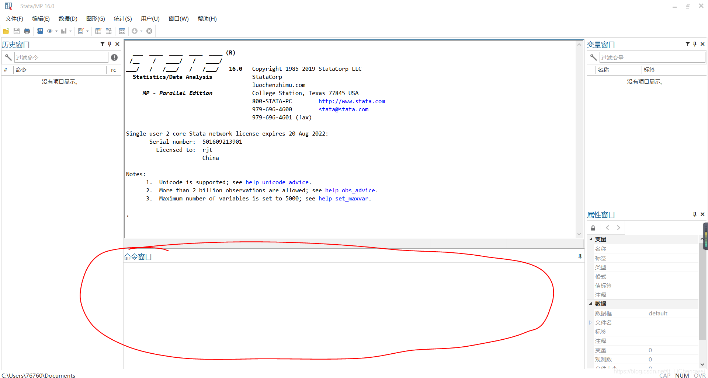
Task: Open the Data Editor (edit) icon
Action: pos(98,31)
